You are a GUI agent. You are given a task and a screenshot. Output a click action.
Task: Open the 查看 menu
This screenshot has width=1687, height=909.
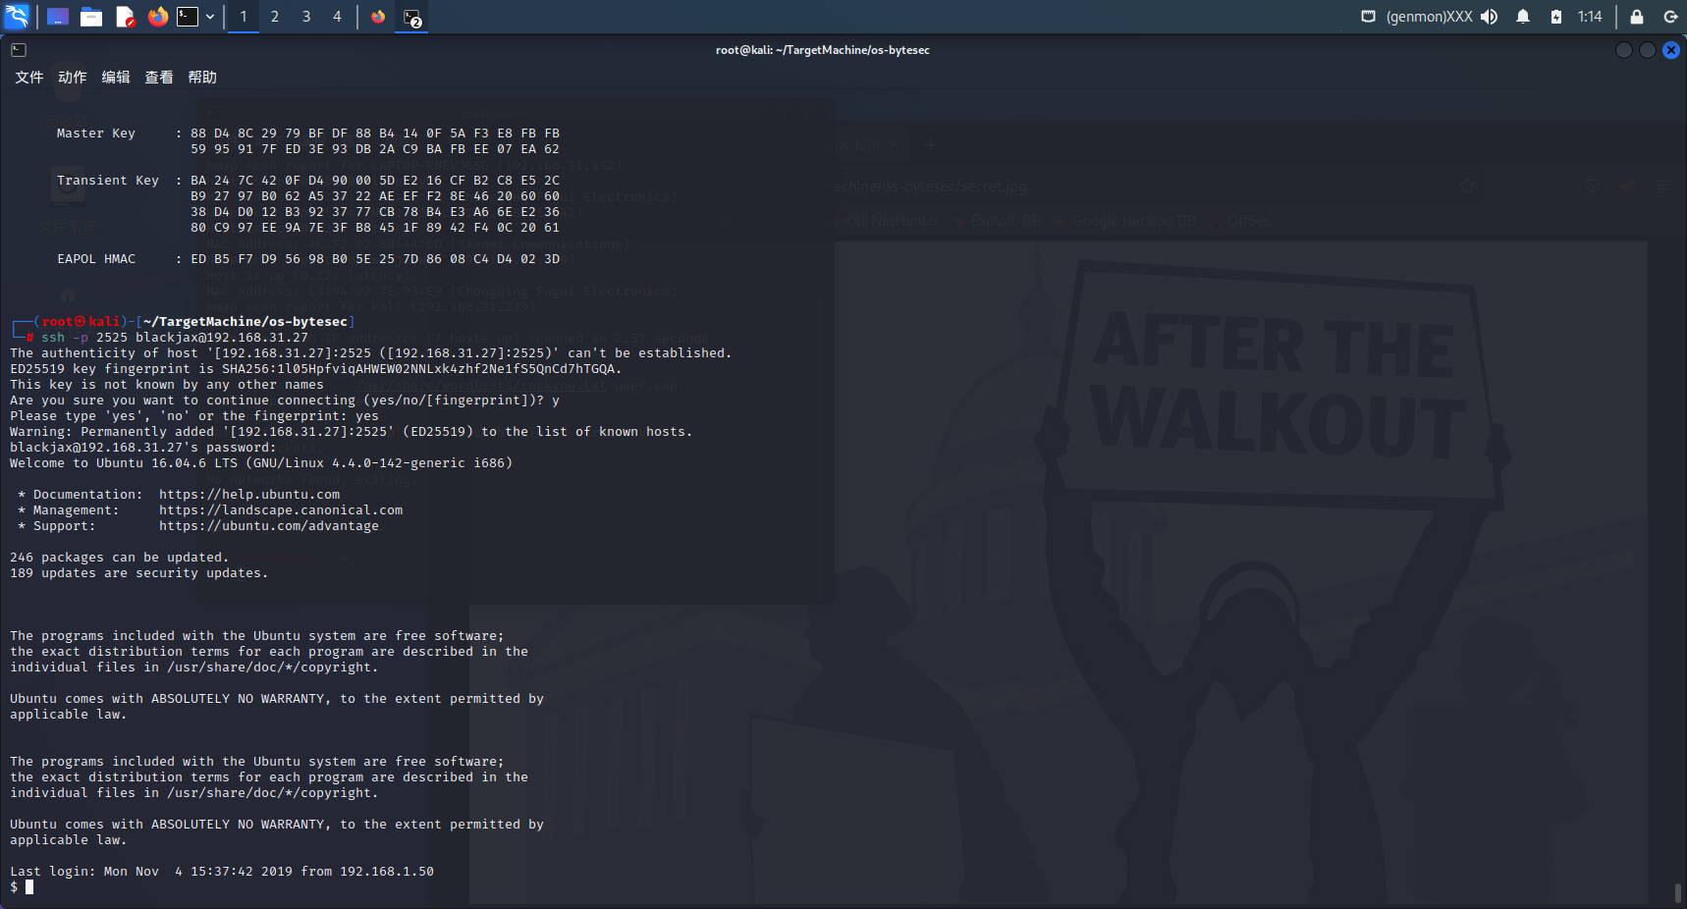click(x=159, y=78)
